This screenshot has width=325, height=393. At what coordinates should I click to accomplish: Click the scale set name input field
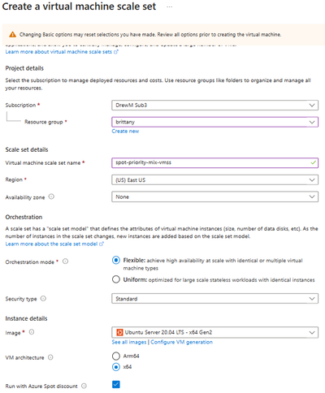[x=214, y=162]
